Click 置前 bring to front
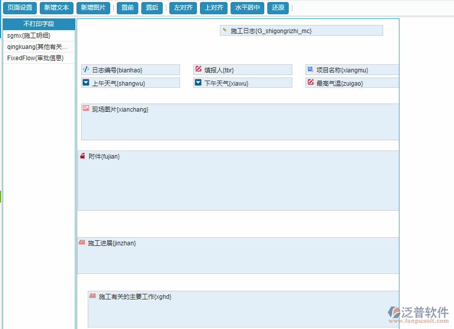This screenshot has height=329, width=454. 128,8
